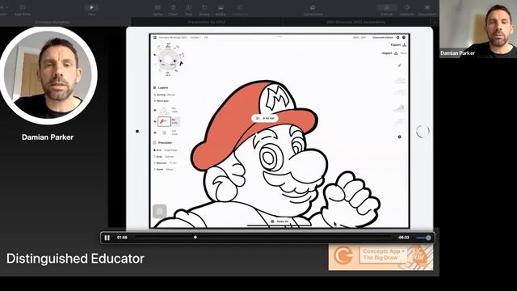517x291 pixels.
Task: Select the active brush atop tool wheel
Action: pos(168,46)
